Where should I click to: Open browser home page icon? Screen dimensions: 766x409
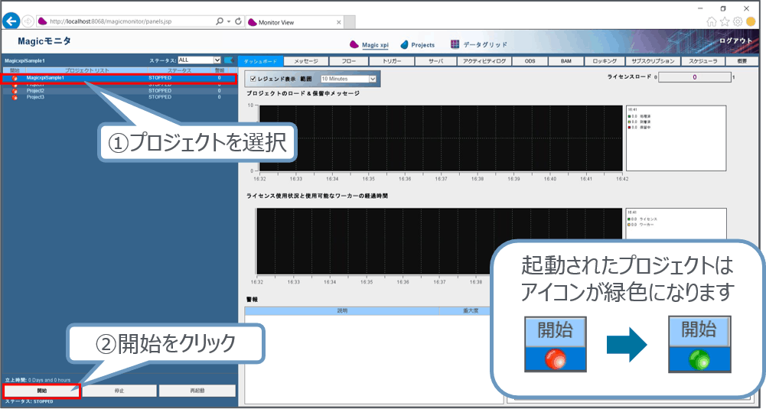[x=712, y=22]
